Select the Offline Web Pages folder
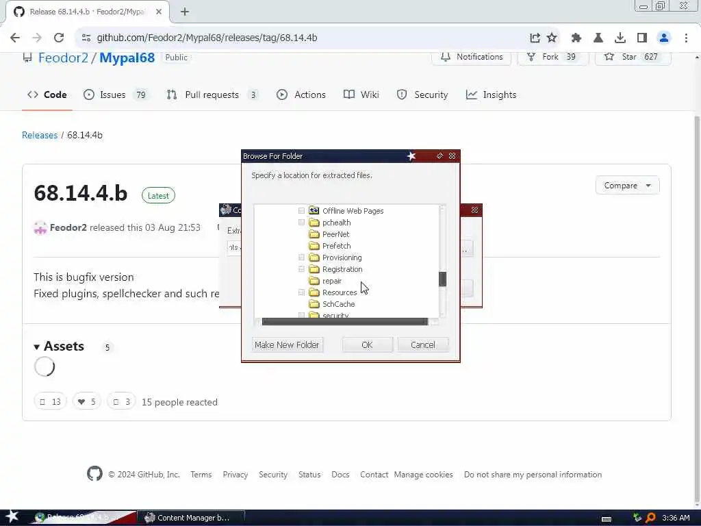The image size is (701, 526). (353, 211)
